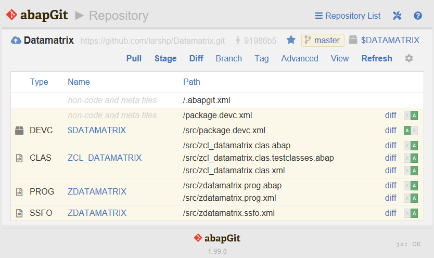Screen dimensions: 434x258
Task: Click status badge for zdatamatrix.ssfo.xml
Action: (x=411, y=213)
